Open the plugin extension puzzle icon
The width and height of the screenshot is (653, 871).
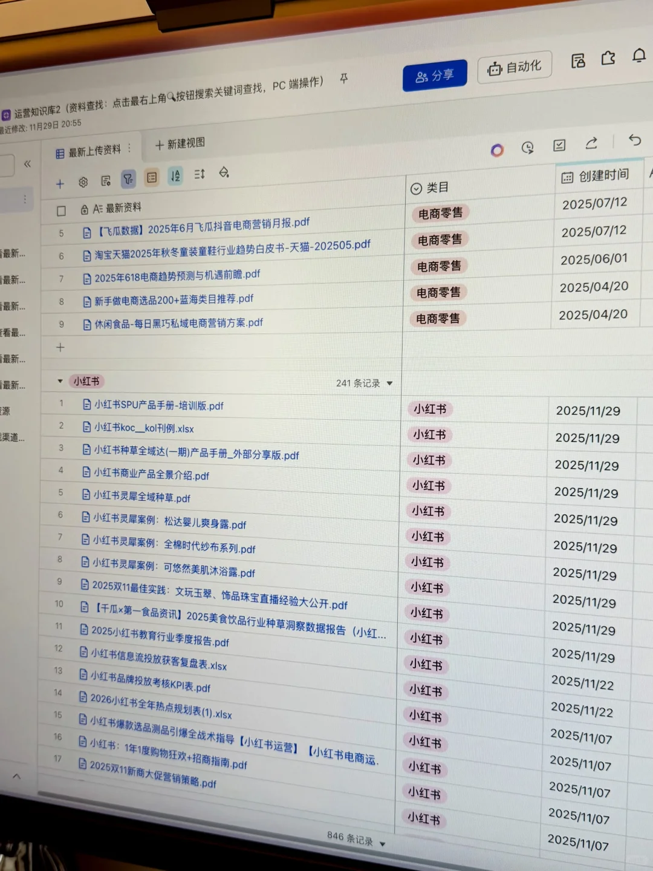(608, 58)
